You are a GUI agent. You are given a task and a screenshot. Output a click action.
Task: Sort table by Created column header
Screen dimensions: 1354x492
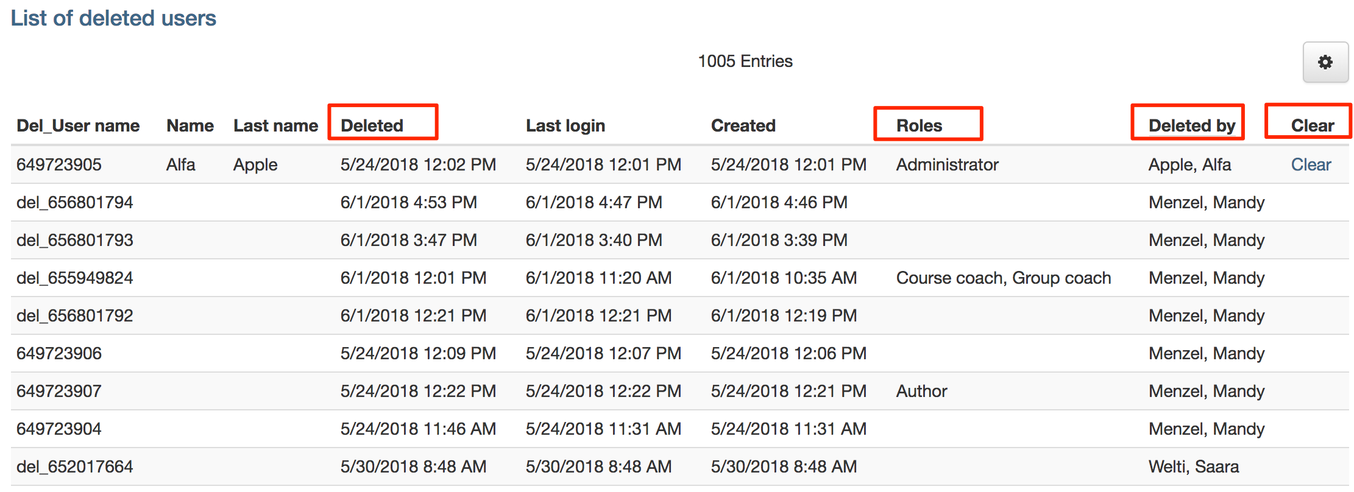[743, 126]
